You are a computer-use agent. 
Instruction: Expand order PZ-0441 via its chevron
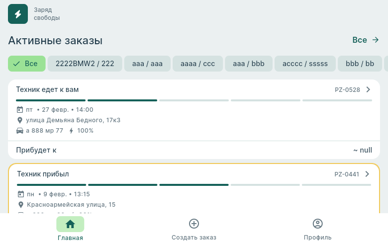tap(368, 174)
